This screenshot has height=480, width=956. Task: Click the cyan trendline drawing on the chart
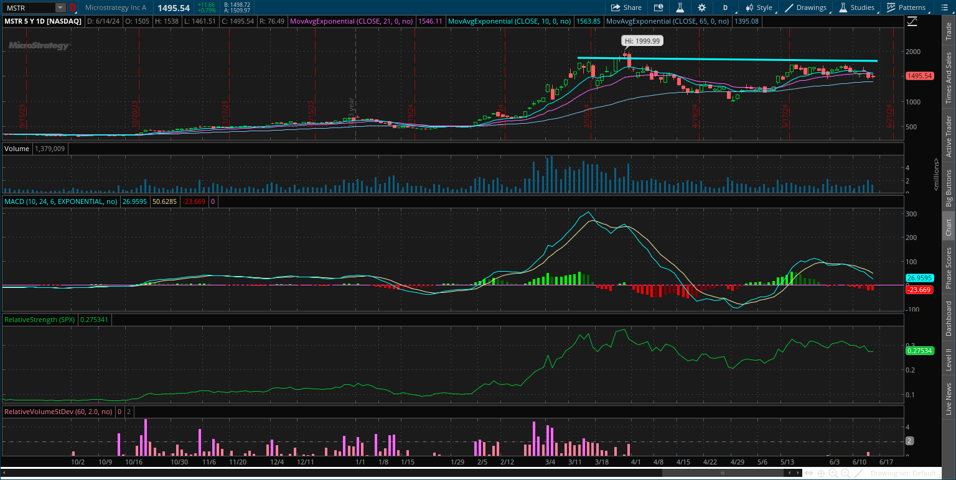(727, 59)
